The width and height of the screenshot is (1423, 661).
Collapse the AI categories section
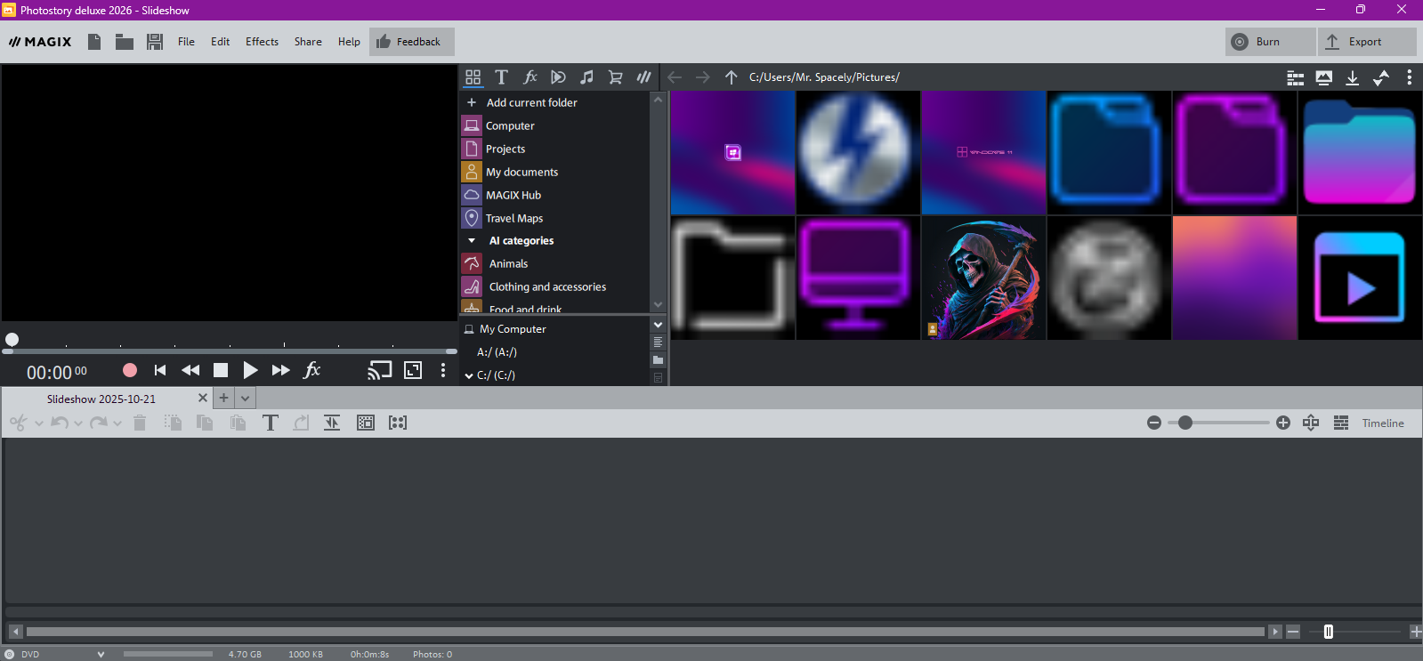[472, 241]
